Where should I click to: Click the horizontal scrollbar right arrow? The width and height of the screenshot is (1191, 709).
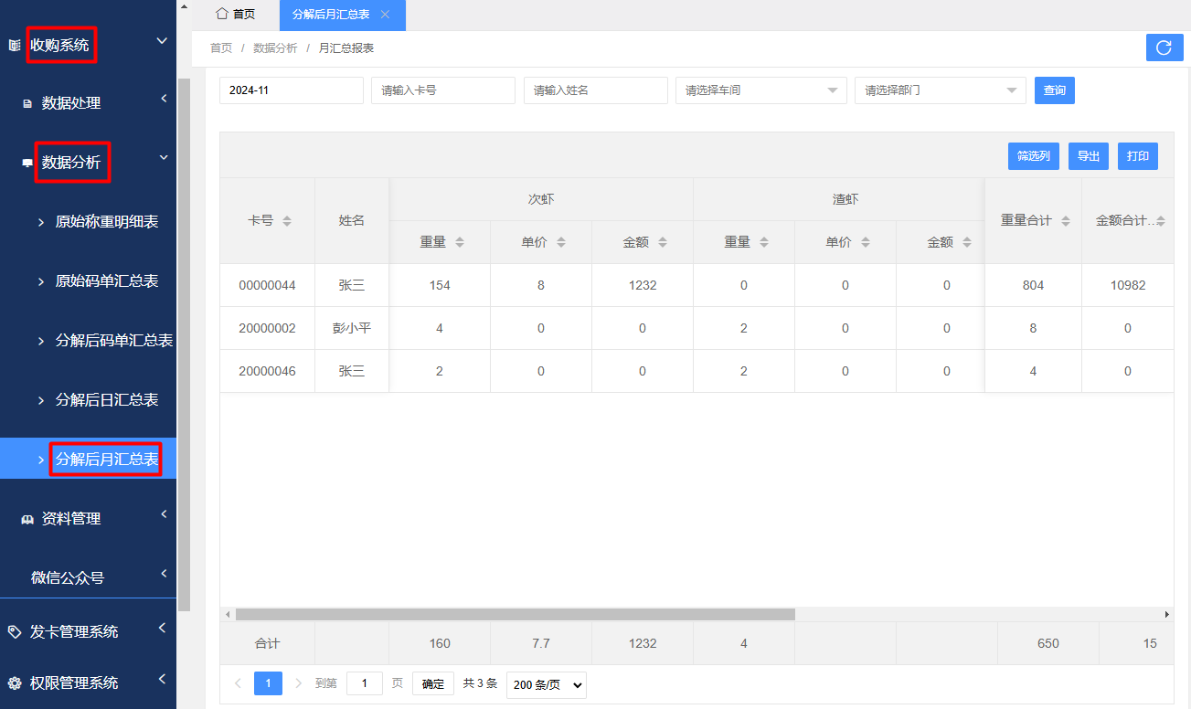point(1166,615)
